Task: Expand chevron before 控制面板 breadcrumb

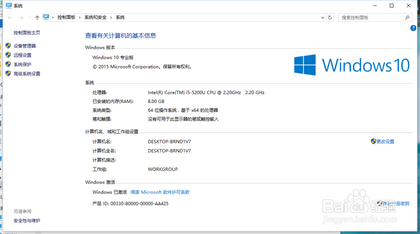Action: pyautogui.click(x=53, y=17)
